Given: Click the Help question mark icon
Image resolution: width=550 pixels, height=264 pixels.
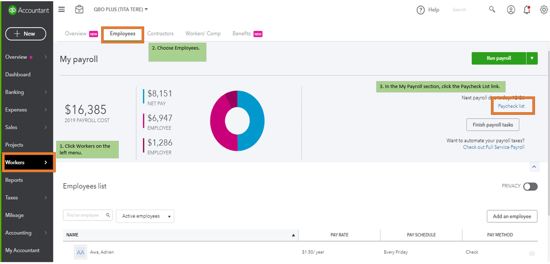Looking at the screenshot, I should click(x=421, y=10).
